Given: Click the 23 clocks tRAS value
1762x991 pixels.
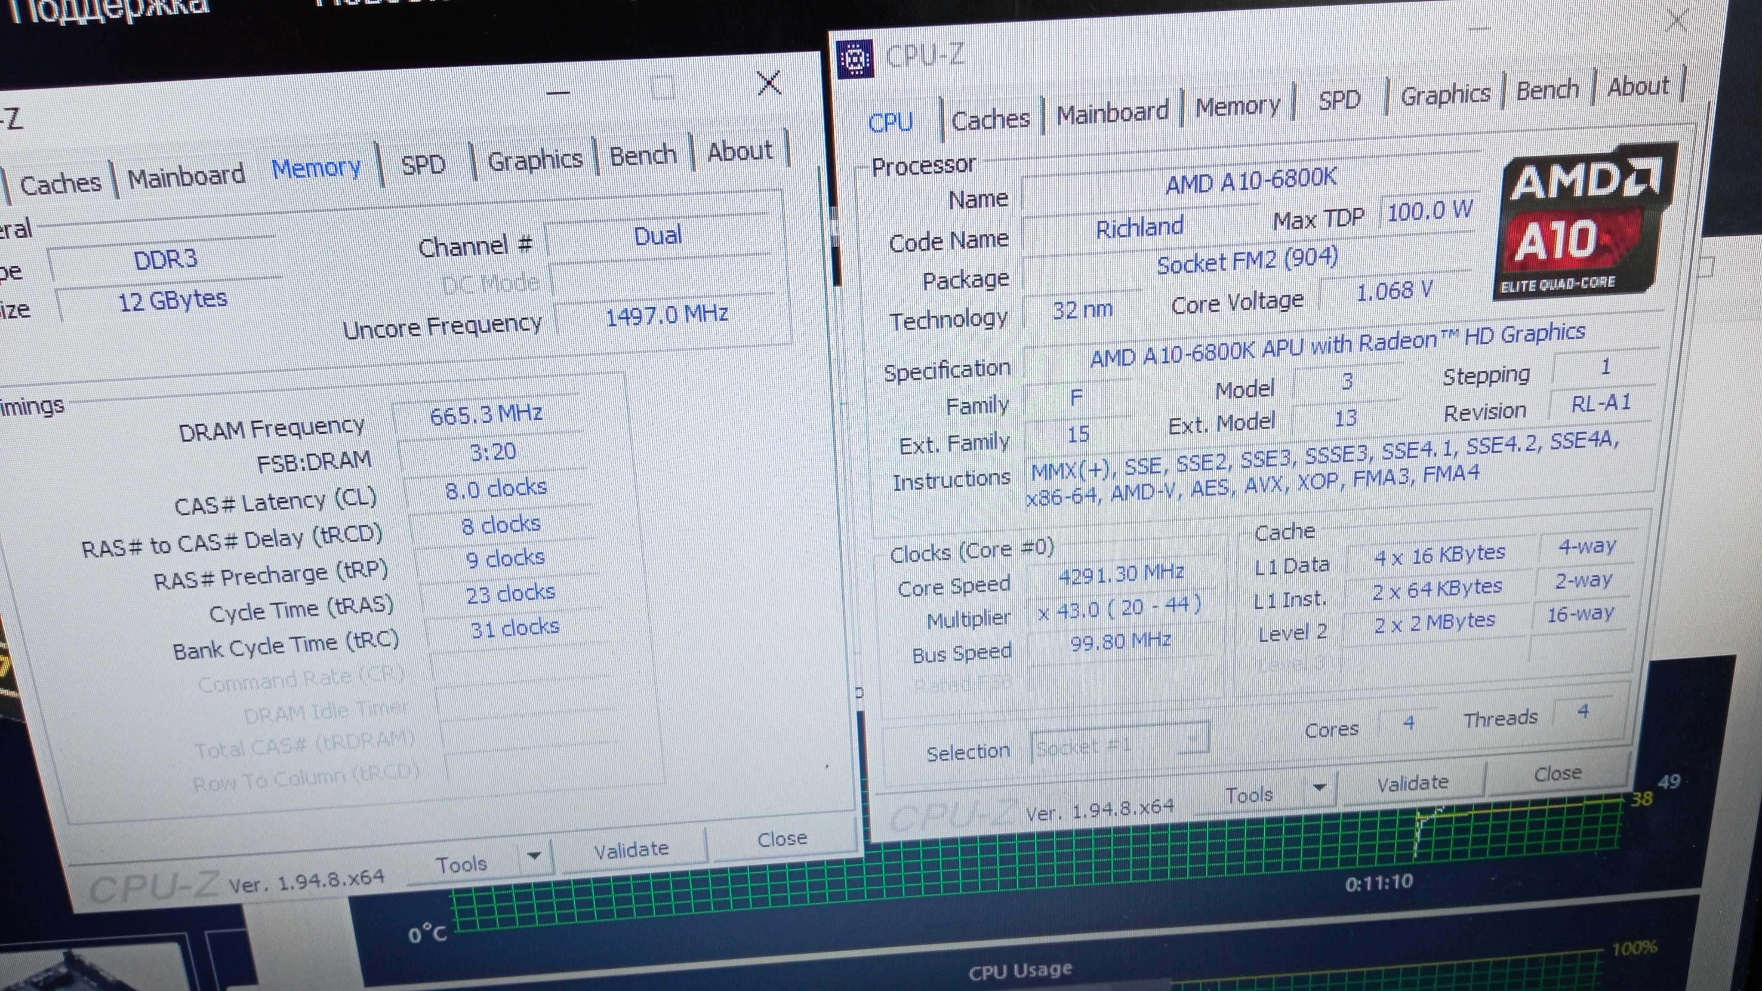Looking at the screenshot, I should pyautogui.click(x=510, y=594).
